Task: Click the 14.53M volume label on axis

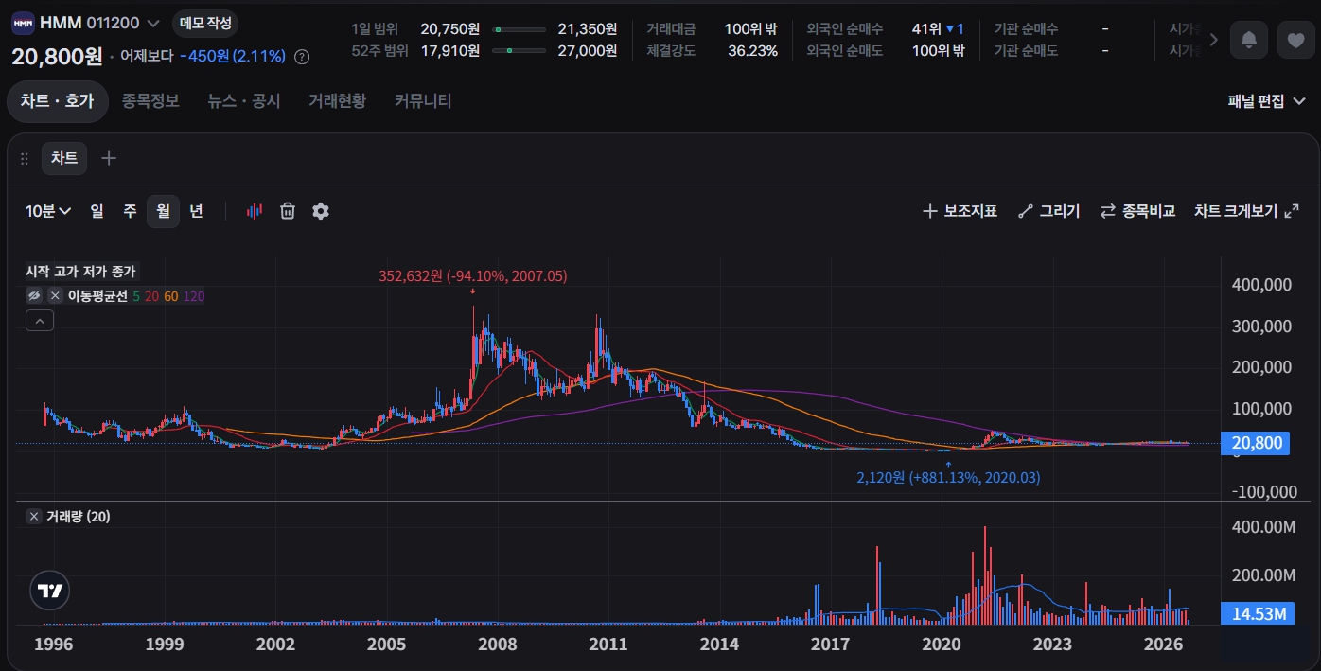Action: click(x=1258, y=614)
